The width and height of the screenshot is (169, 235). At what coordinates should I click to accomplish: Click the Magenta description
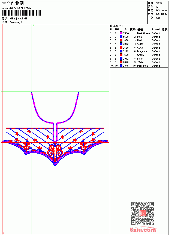(142, 51)
